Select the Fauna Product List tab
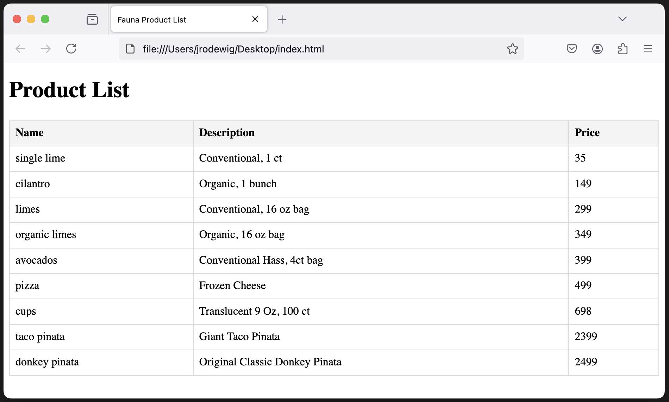This screenshot has height=402, width=669. [189, 19]
